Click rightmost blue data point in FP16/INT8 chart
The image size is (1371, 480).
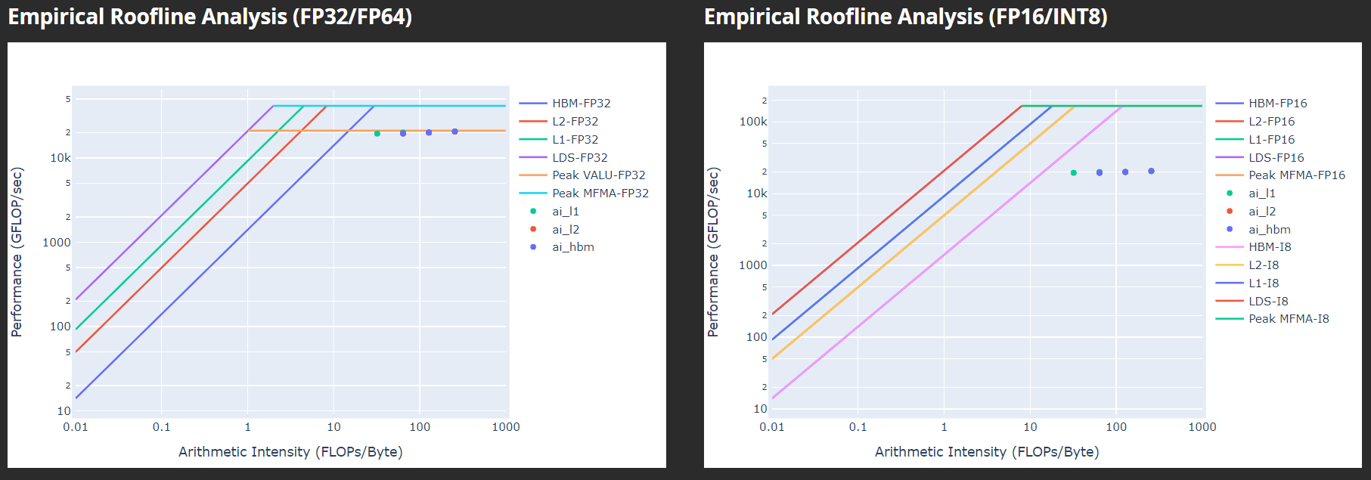coord(1151,172)
